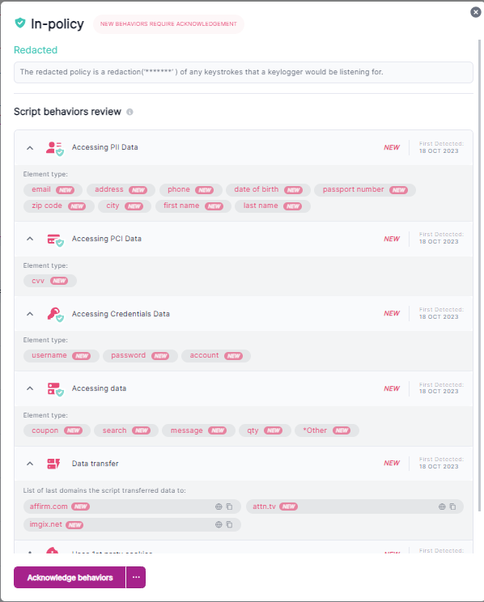Click the info icon beside Script behaviors review
This screenshot has width=484, height=602.
(x=129, y=112)
